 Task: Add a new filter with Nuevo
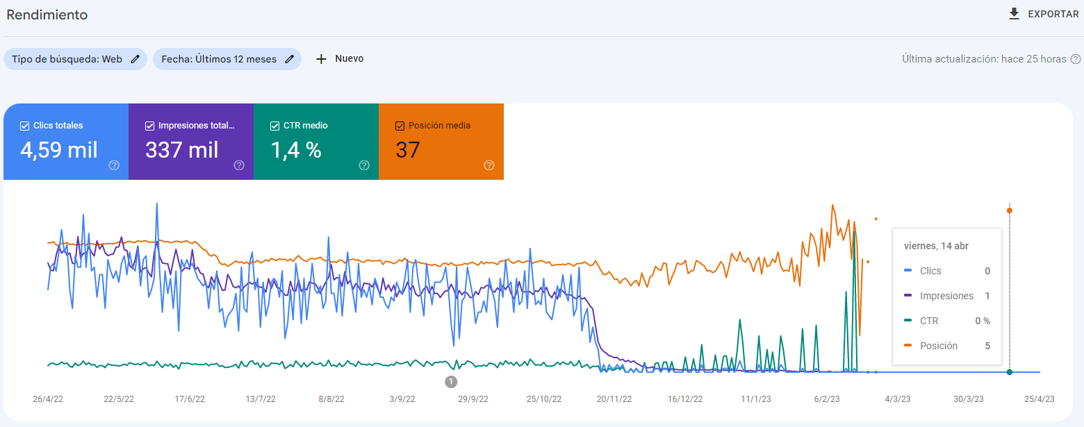tap(340, 59)
